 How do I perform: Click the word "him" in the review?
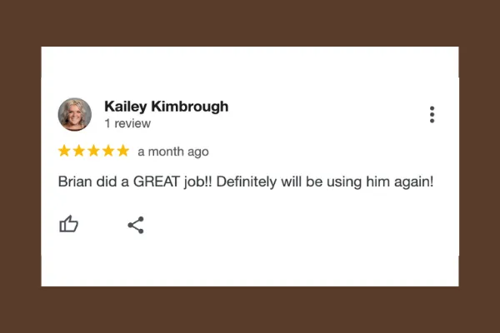point(377,181)
